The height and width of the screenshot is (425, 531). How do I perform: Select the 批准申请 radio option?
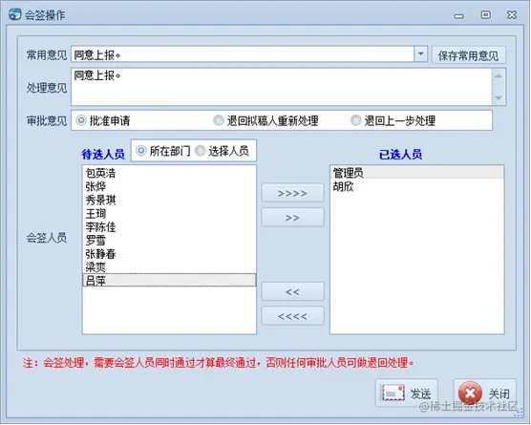pyautogui.click(x=103, y=120)
